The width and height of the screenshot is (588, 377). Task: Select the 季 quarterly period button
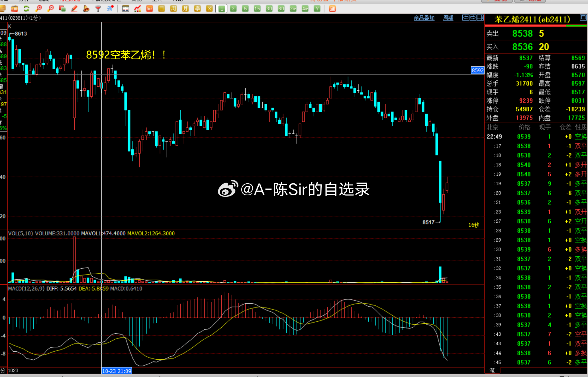pos(197,9)
